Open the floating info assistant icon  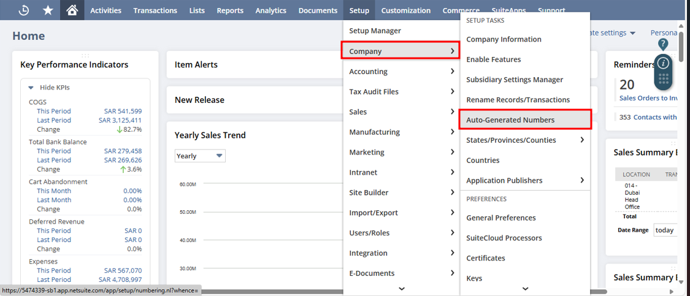point(663,64)
